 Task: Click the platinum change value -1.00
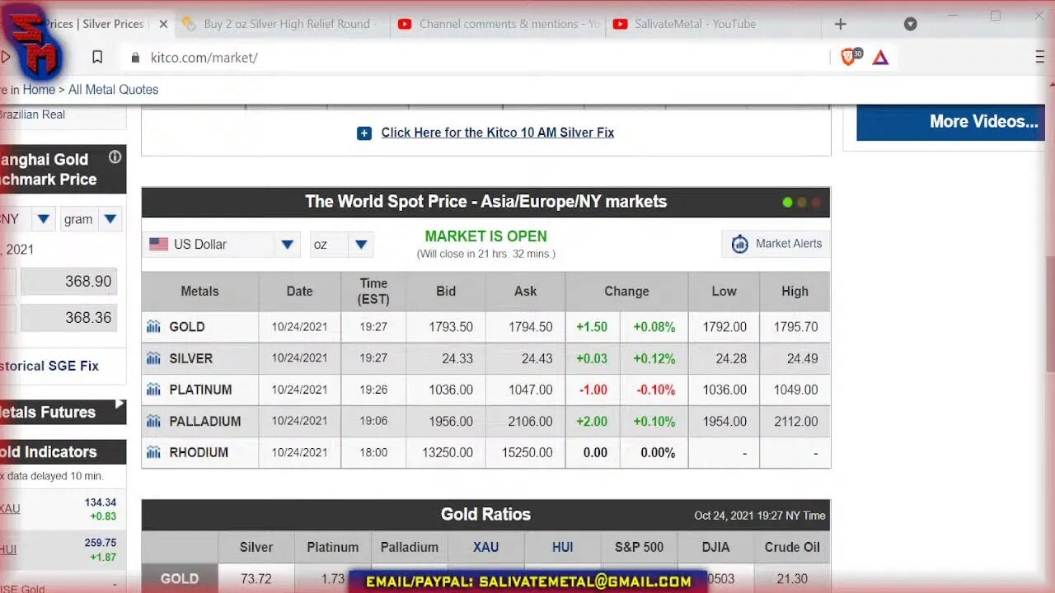[593, 390]
